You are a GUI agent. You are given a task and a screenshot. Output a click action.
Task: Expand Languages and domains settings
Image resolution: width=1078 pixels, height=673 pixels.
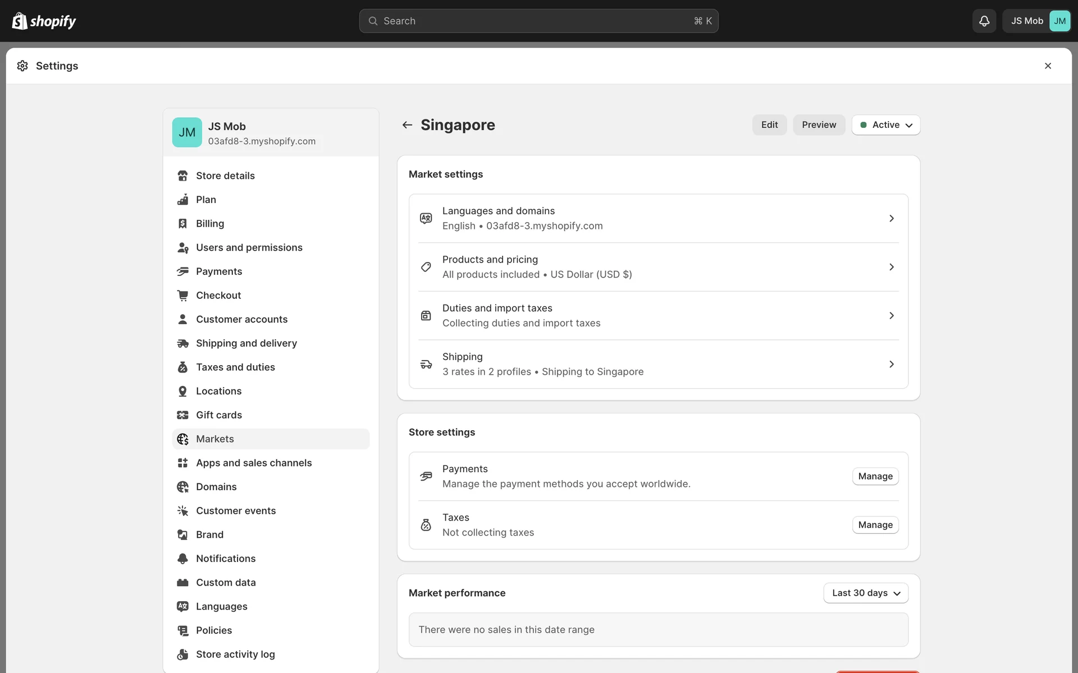658,218
